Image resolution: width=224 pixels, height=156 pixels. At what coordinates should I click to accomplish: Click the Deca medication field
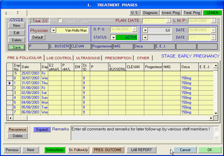click(x=144, y=46)
